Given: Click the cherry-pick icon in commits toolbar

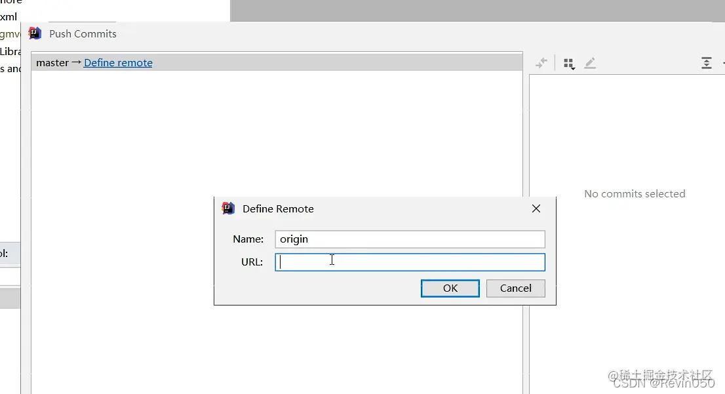Looking at the screenshot, I should pos(541,63).
